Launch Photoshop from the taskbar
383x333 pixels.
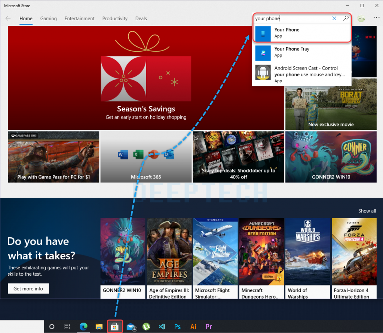[x=177, y=326]
